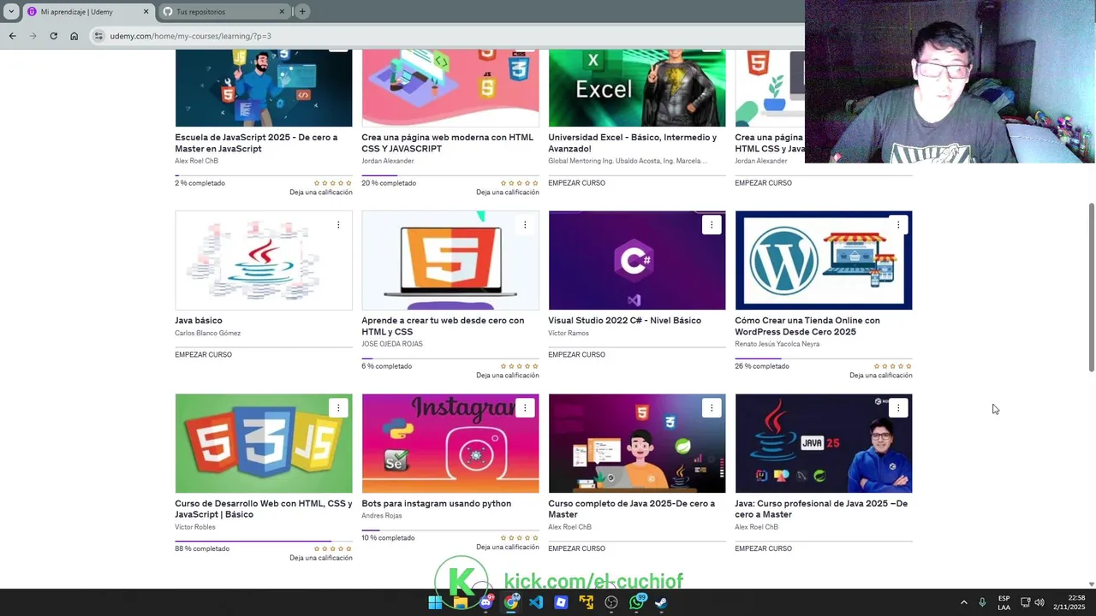Open the Universidad Excel course thumbnail
Screen dimensions: 1096x616
coord(637,88)
